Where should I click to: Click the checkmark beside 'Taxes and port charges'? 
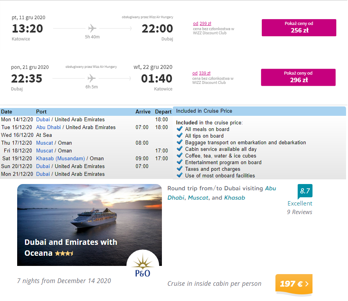pos(179,169)
